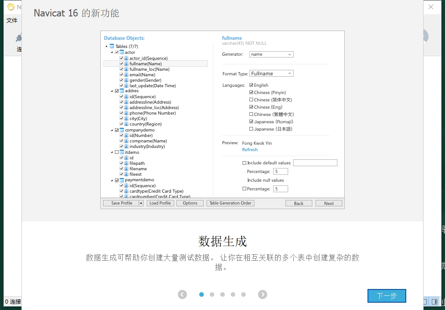Open the 文件 menu
Viewport: 445px width, 310px height.
[x=12, y=21]
